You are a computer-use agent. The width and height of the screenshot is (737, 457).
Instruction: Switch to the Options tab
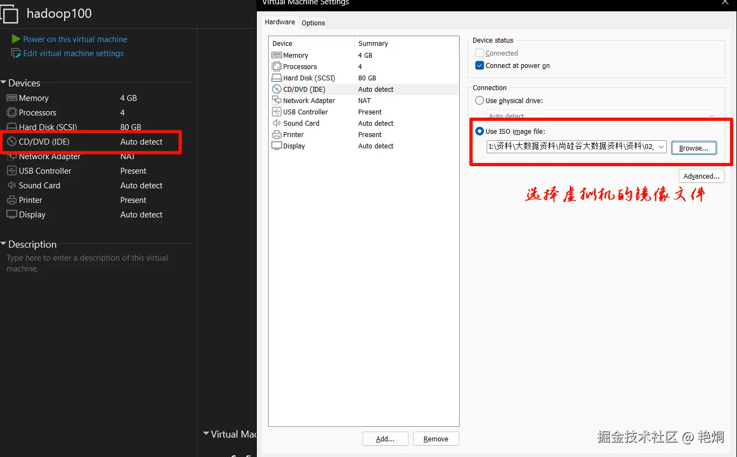(313, 23)
